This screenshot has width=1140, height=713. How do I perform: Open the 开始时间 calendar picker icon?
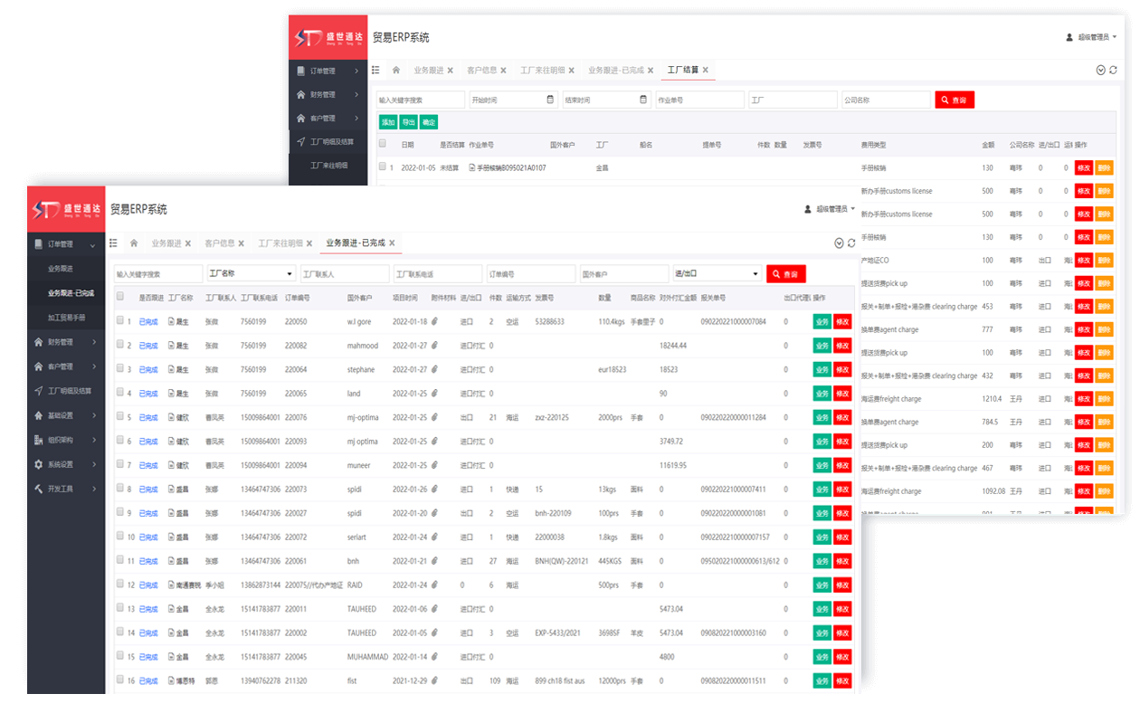550,100
